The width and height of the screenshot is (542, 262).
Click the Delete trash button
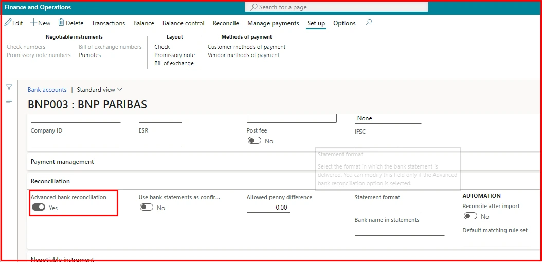[x=70, y=23]
